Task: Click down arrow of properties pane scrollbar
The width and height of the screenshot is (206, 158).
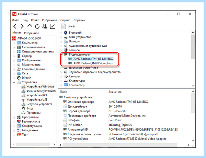Action: point(193,141)
